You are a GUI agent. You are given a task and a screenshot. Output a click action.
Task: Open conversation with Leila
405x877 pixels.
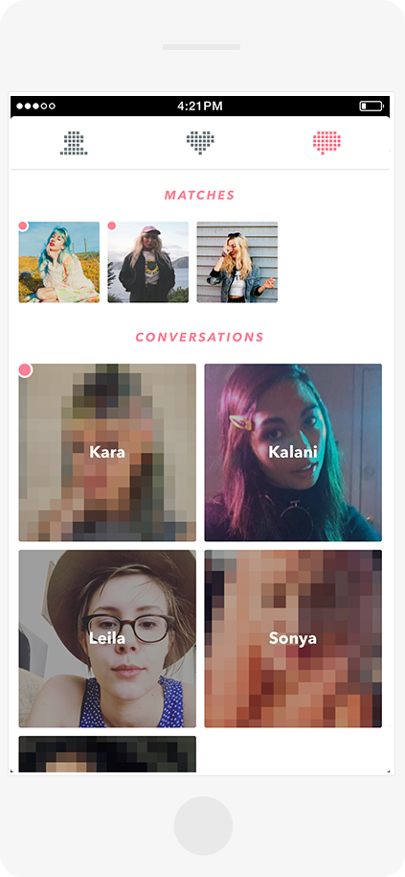pyautogui.click(x=107, y=639)
